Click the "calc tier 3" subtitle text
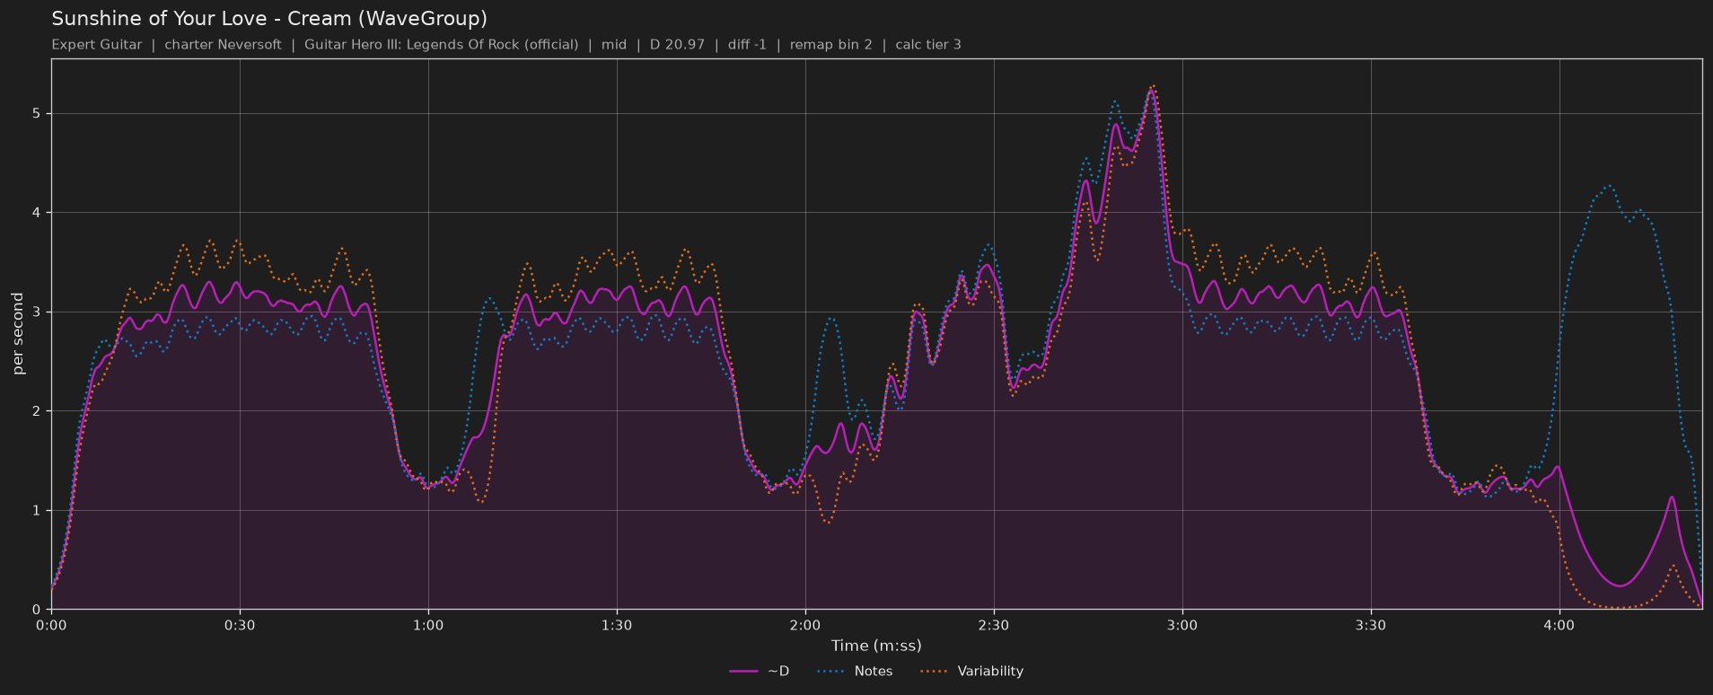This screenshot has height=695, width=1713. [928, 45]
